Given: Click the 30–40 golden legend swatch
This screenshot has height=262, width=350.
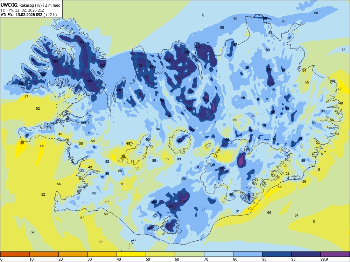Looking at the screenshot, I should tap(102, 254).
